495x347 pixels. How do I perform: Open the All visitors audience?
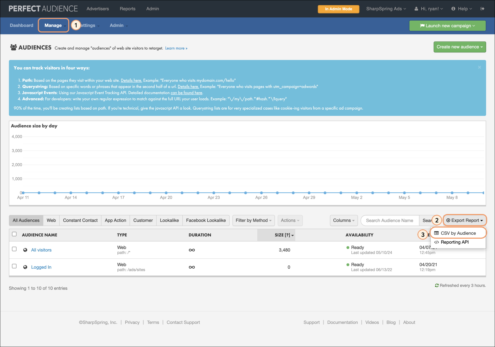click(x=41, y=250)
